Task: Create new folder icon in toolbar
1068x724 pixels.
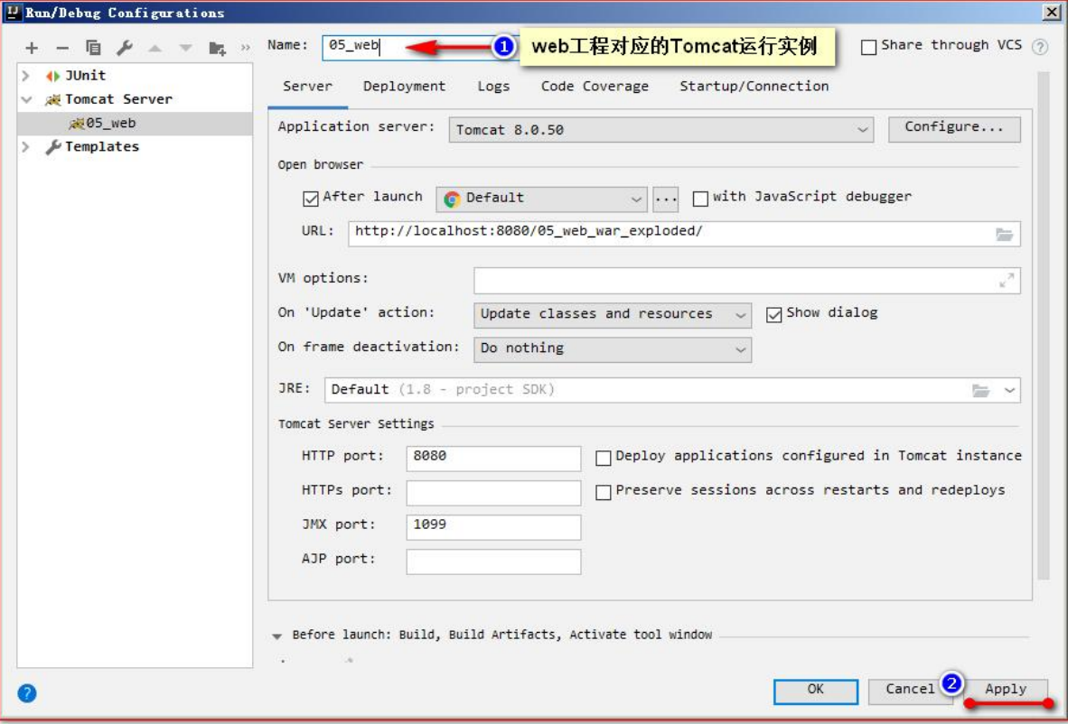Action: coord(217,49)
